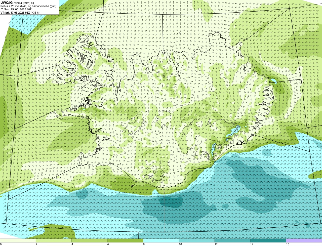Click the 6–8 m/s dark green legend swatch
322x246 pixels.
coord(125,241)
